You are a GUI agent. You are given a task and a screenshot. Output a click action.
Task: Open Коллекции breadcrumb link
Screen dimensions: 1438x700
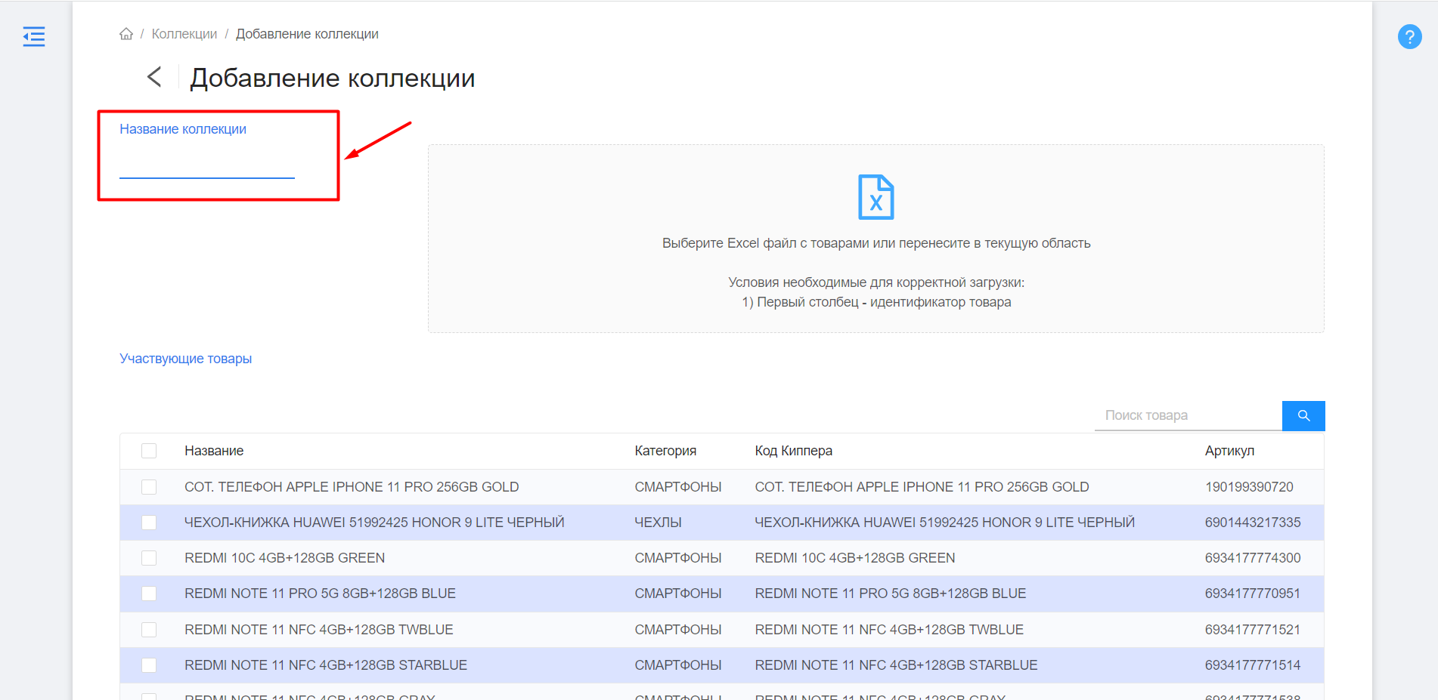tap(184, 34)
